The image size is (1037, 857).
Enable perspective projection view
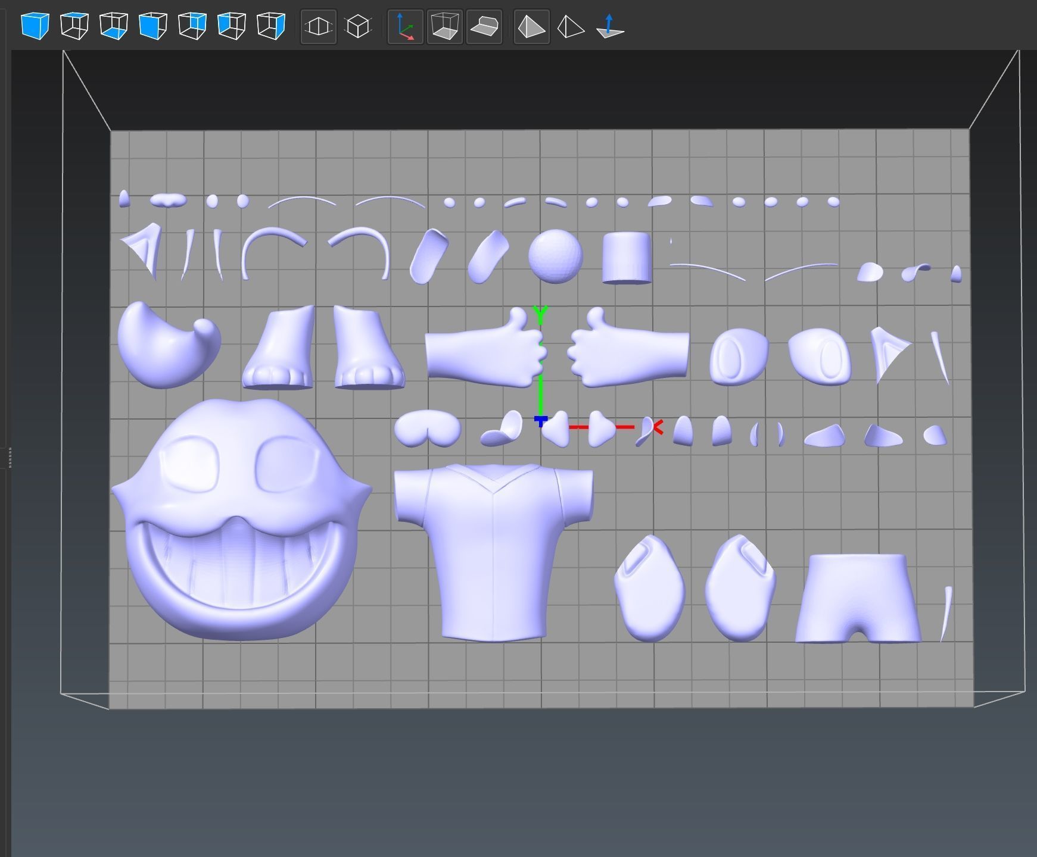(319, 27)
